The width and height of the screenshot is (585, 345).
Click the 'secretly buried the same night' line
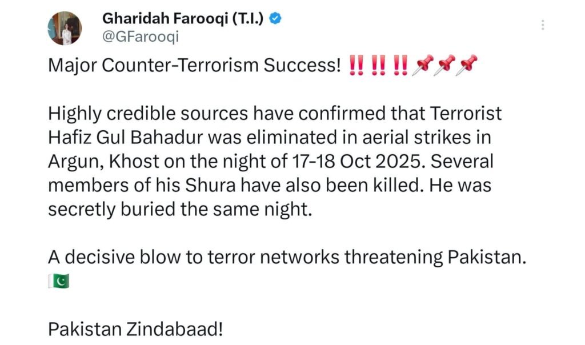(x=181, y=210)
